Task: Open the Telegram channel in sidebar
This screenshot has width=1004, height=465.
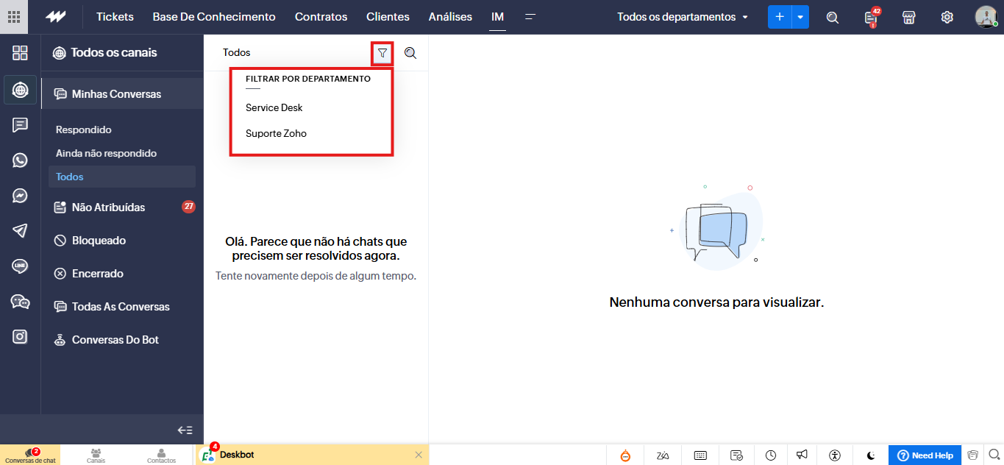Action: (x=20, y=230)
